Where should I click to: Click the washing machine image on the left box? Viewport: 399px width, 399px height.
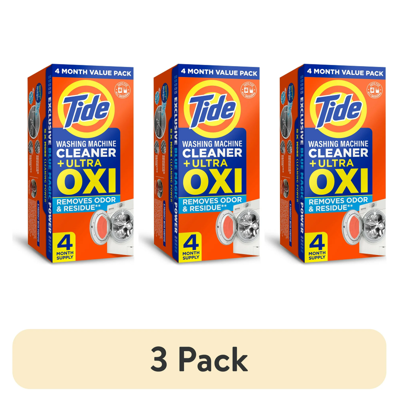(x=112, y=227)
